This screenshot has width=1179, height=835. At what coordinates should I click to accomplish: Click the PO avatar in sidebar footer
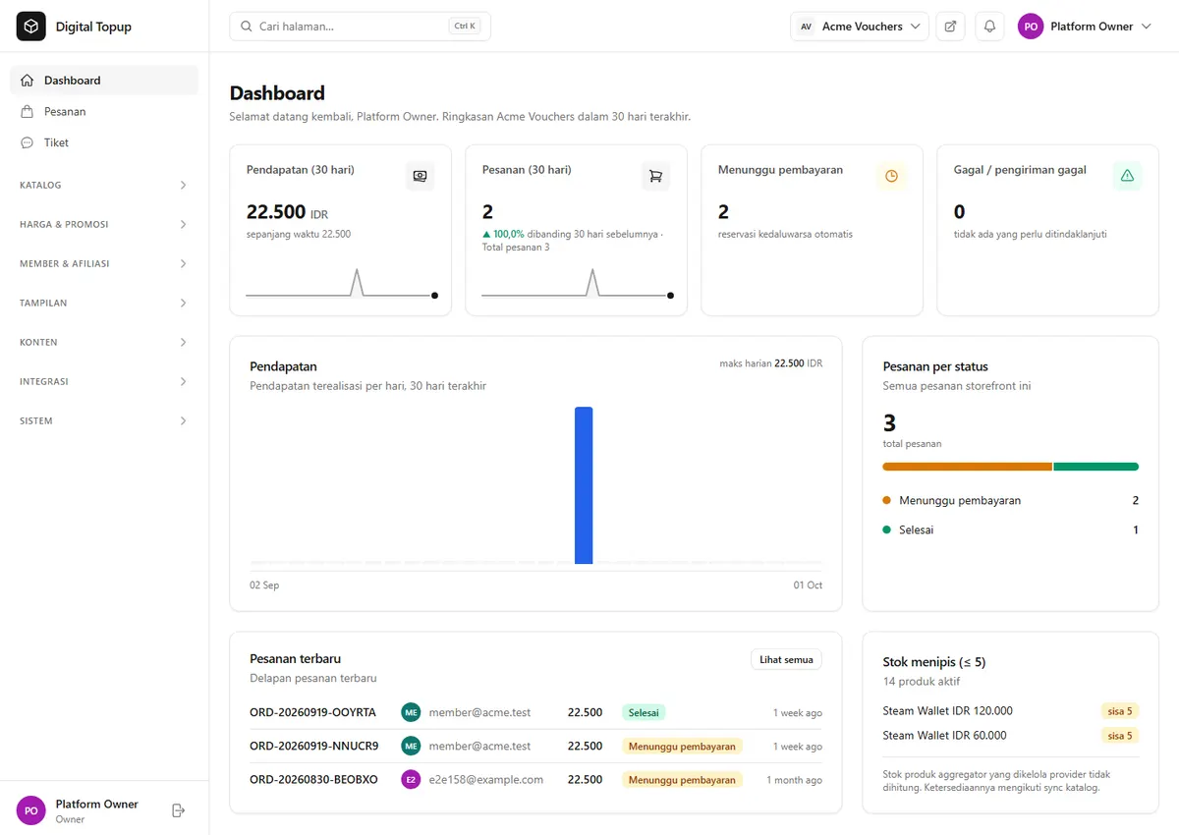[31, 810]
